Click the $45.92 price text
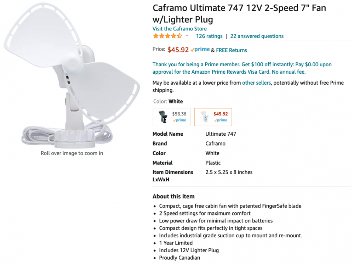 point(178,50)
